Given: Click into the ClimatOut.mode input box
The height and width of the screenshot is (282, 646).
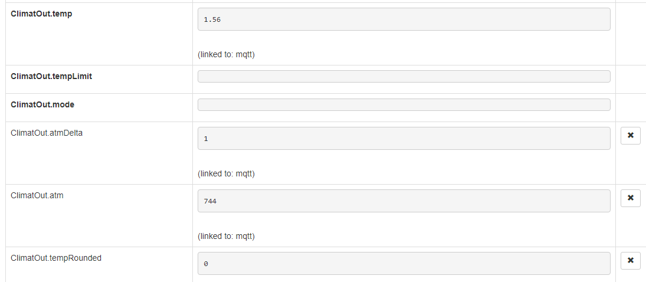Looking at the screenshot, I should point(404,105).
